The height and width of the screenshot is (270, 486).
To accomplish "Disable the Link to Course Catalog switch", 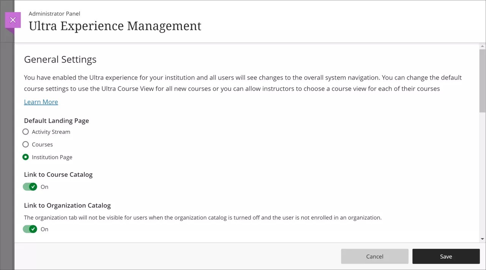I will pos(30,187).
